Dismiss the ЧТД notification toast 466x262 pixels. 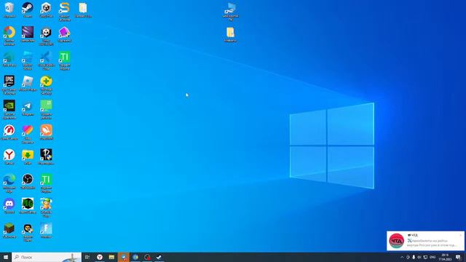tap(461, 235)
